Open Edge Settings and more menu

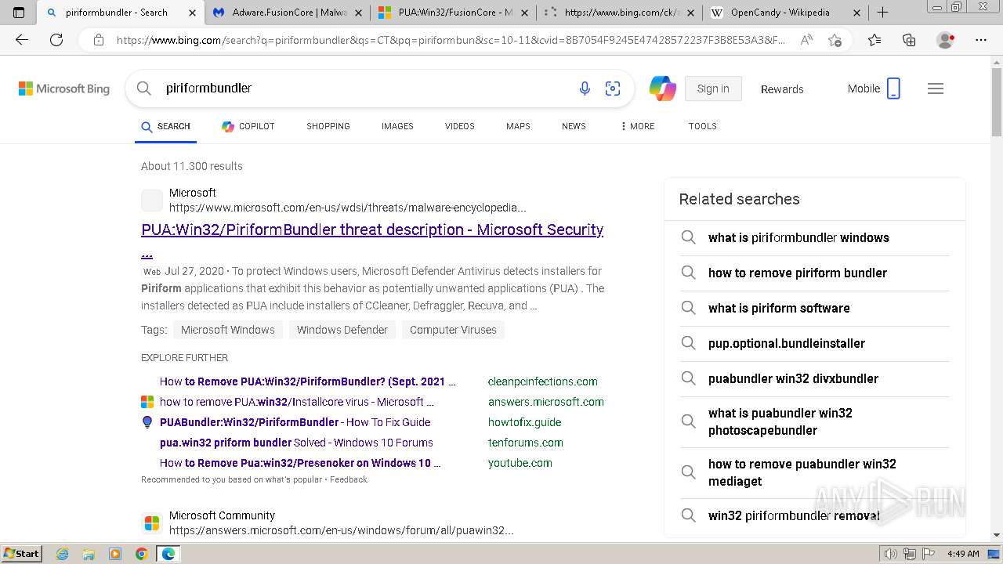click(x=981, y=40)
